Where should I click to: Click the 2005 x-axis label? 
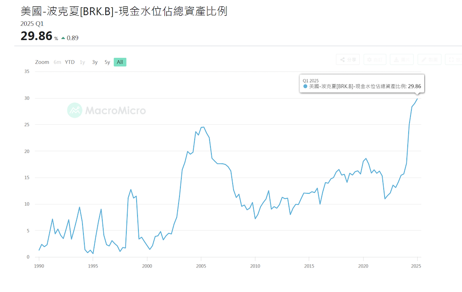click(201, 266)
